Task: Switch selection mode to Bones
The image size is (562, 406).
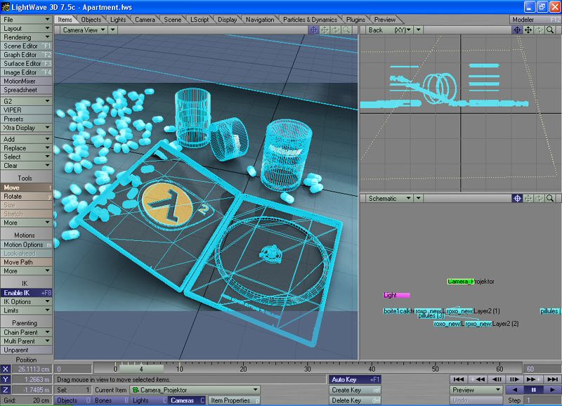Action: pos(111,400)
